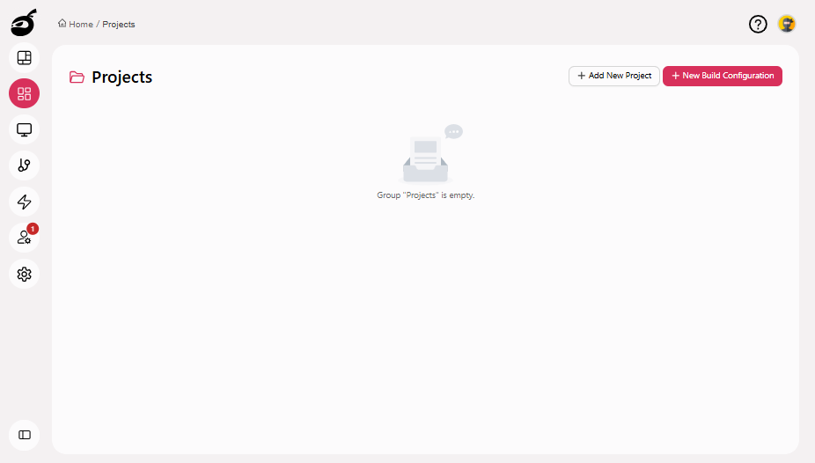
Task: Click the lightning bolt sidebar icon
Action: (24, 202)
